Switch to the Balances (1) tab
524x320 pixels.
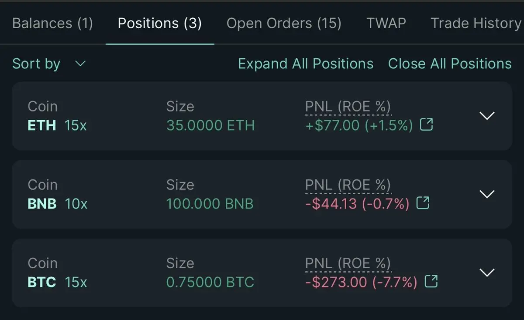click(x=52, y=23)
